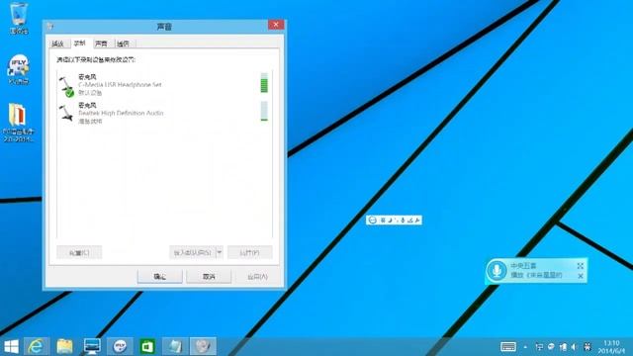633x356 pixels.
Task: Click the C-Media microphone level meter
Action: (x=264, y=83)
